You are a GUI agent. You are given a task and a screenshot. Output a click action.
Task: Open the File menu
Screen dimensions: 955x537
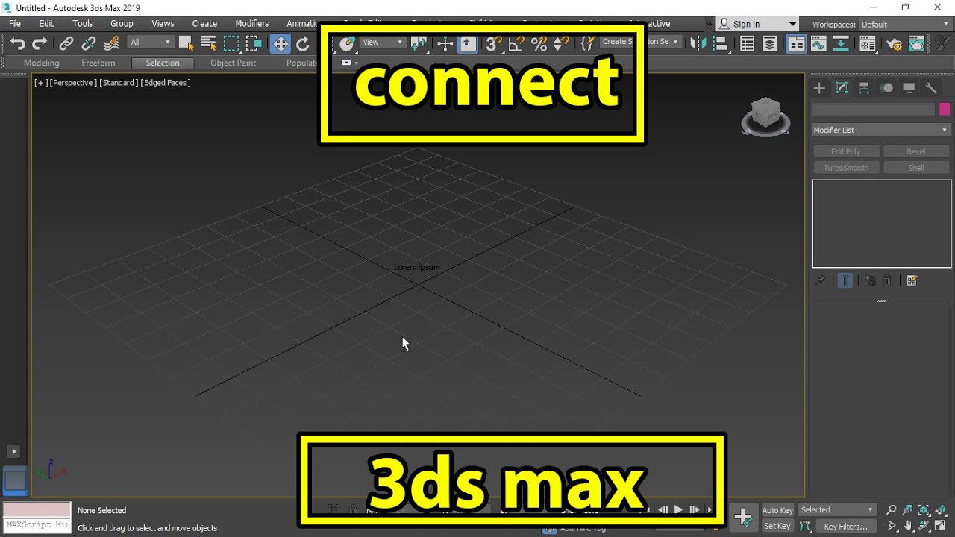click(x=15, y=24)
